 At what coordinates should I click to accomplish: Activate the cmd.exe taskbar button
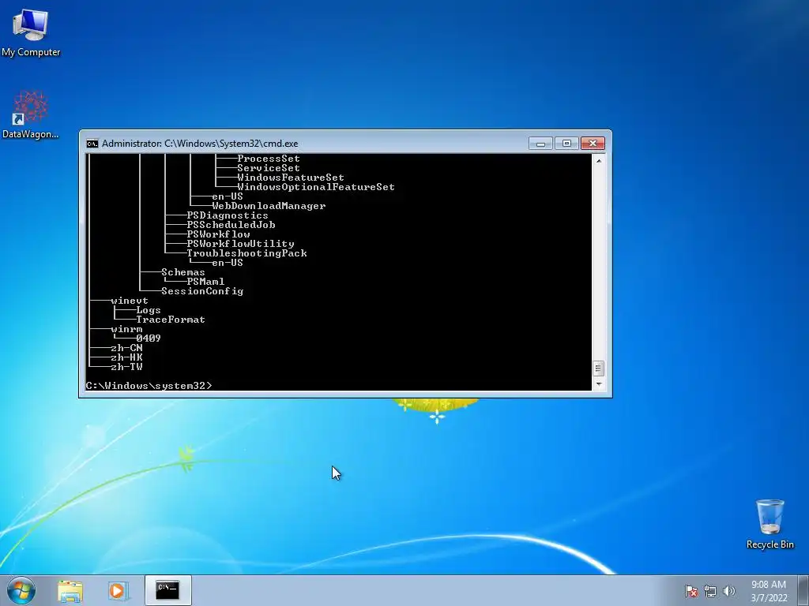tap(167, 590)
